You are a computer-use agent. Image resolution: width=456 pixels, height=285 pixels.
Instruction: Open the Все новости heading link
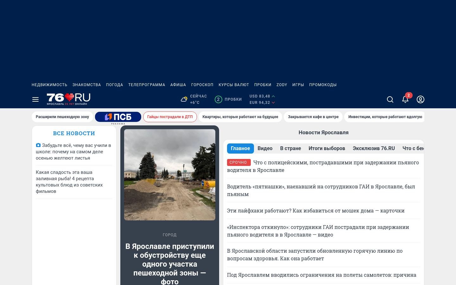pyautogui.click(x=74, y=133)
